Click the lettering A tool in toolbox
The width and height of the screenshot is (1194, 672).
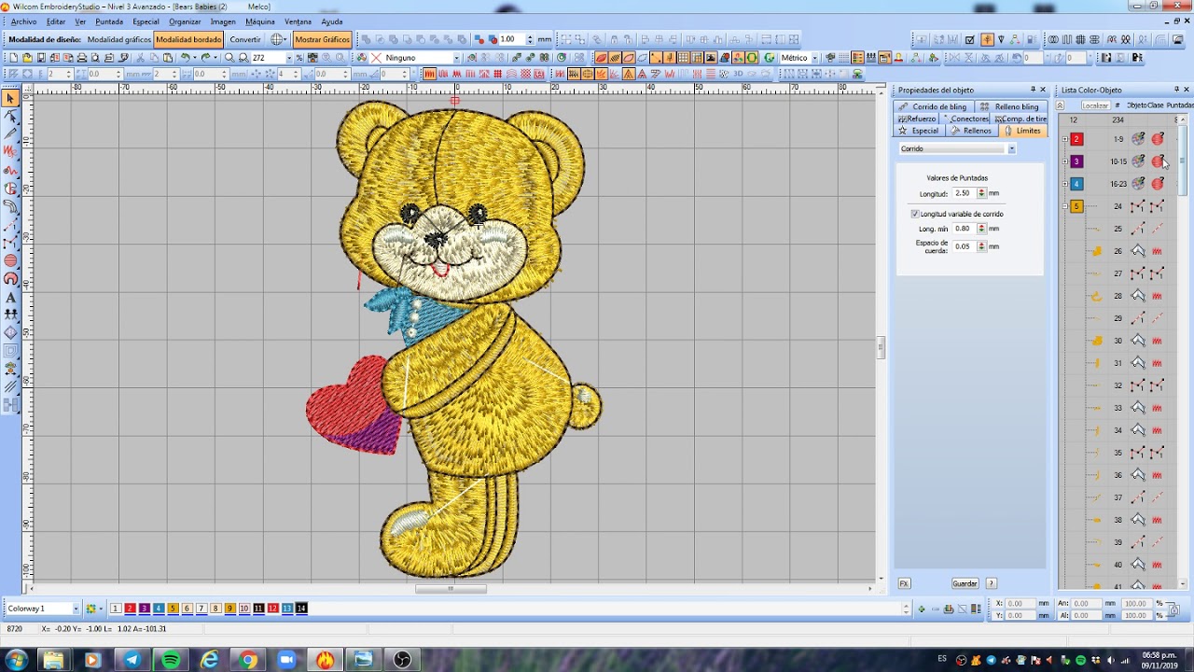click(10, 298)
